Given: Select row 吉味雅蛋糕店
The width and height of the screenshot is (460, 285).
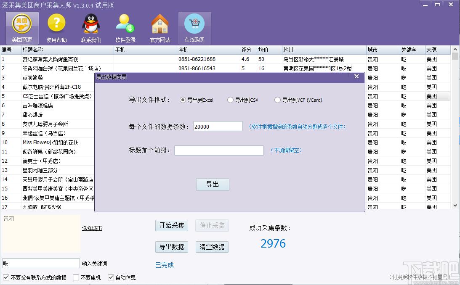Looking at the screenshot, I should (37, 106).
